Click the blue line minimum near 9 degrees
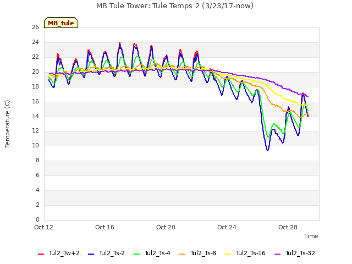This screenshot has height=264, width=352. pyautogui.click(x=267, y=150)
